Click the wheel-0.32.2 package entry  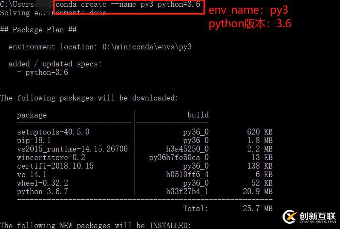pyautogui.click(x=43, y=183)
